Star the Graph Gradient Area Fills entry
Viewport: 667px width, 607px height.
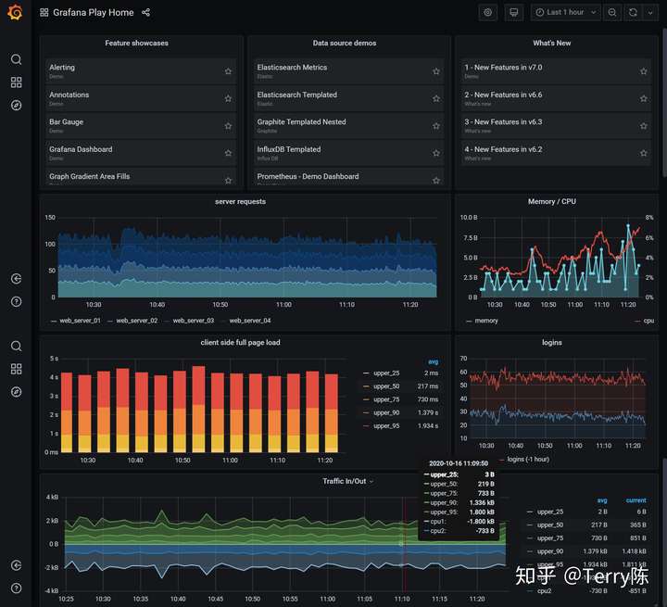pos(229,181)
